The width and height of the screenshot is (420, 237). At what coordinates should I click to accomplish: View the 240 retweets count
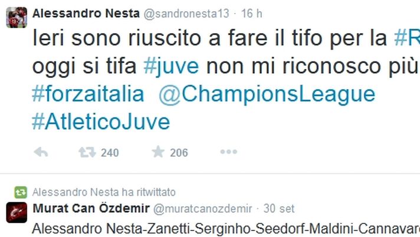pos(109,153)
